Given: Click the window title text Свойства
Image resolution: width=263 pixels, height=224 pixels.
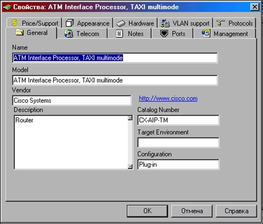Looking at the screenshot, I should click(x=29, y=7).
